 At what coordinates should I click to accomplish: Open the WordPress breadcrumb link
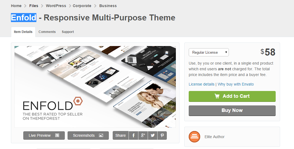tap(56, 6)
